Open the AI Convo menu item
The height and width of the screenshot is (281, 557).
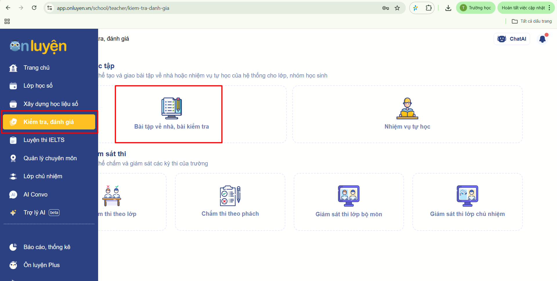click(35, 194)
